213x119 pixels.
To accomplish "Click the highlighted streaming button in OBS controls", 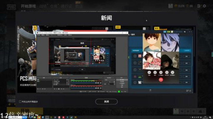I will coord(122,80).
